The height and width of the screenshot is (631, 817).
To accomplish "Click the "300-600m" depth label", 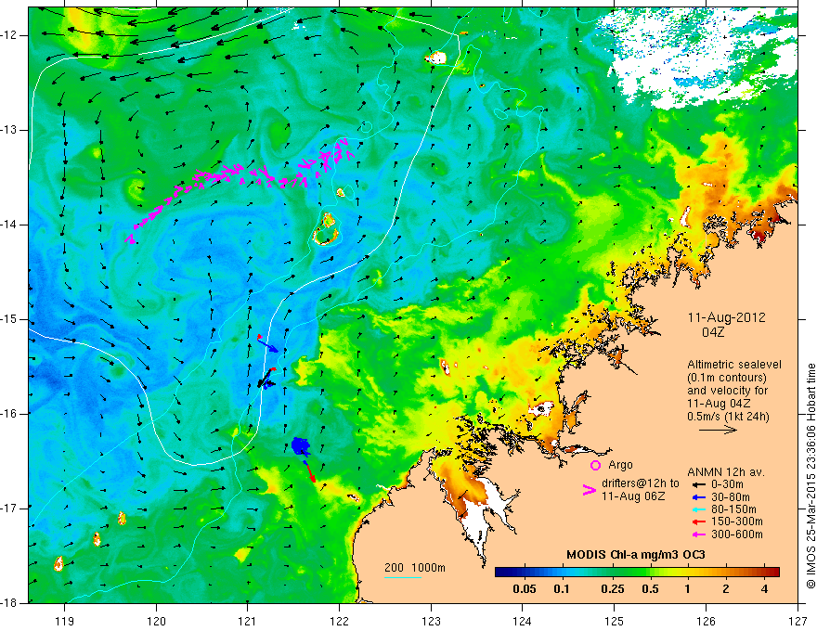I will coord(737,534).
